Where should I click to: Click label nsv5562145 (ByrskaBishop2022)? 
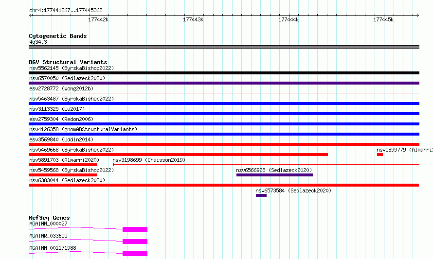click(x=72, y=68)
